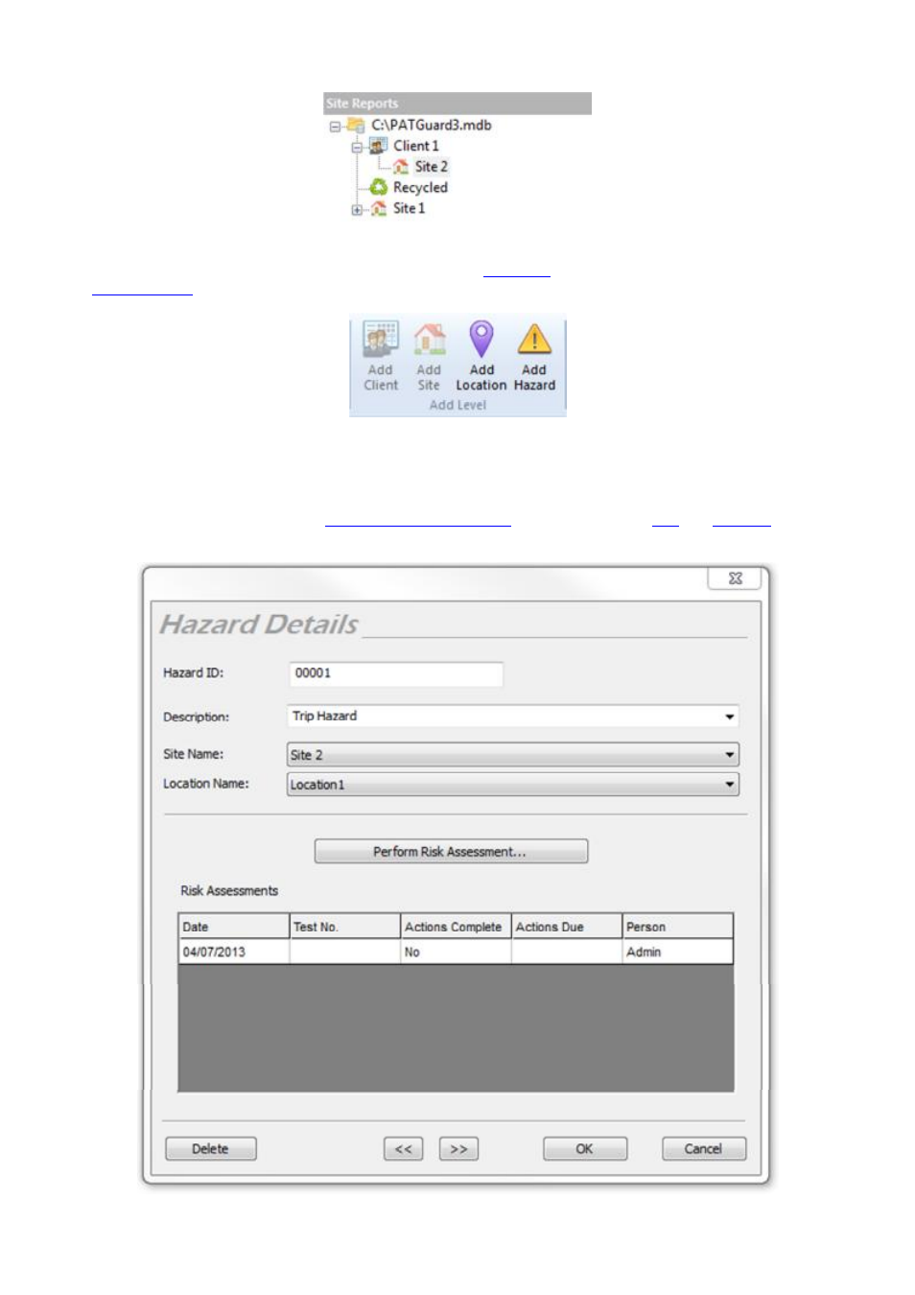Open the Description dropdown
The image size is (915, 1295).
[x=729, y=717]
